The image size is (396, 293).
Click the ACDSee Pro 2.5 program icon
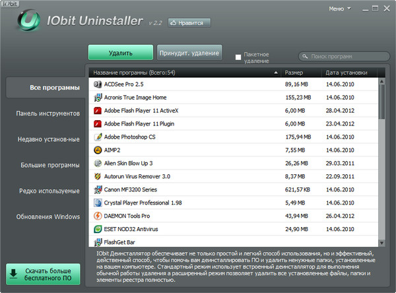(x=98, y=84)
